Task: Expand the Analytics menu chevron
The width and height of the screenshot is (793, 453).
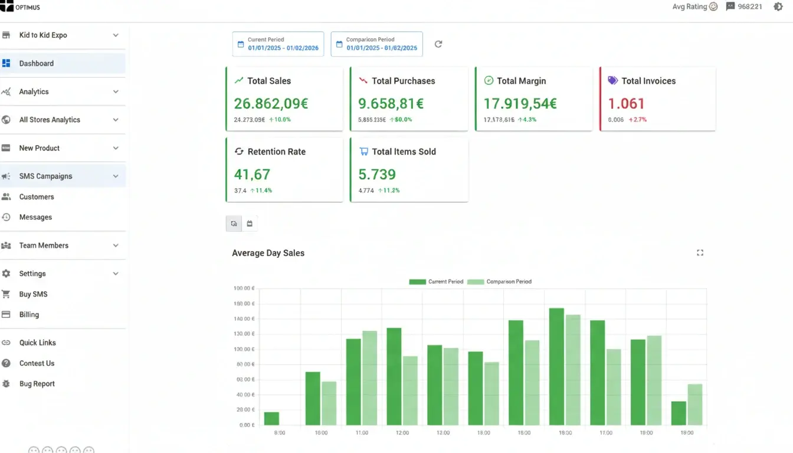Action: click(x=116, y=92)
